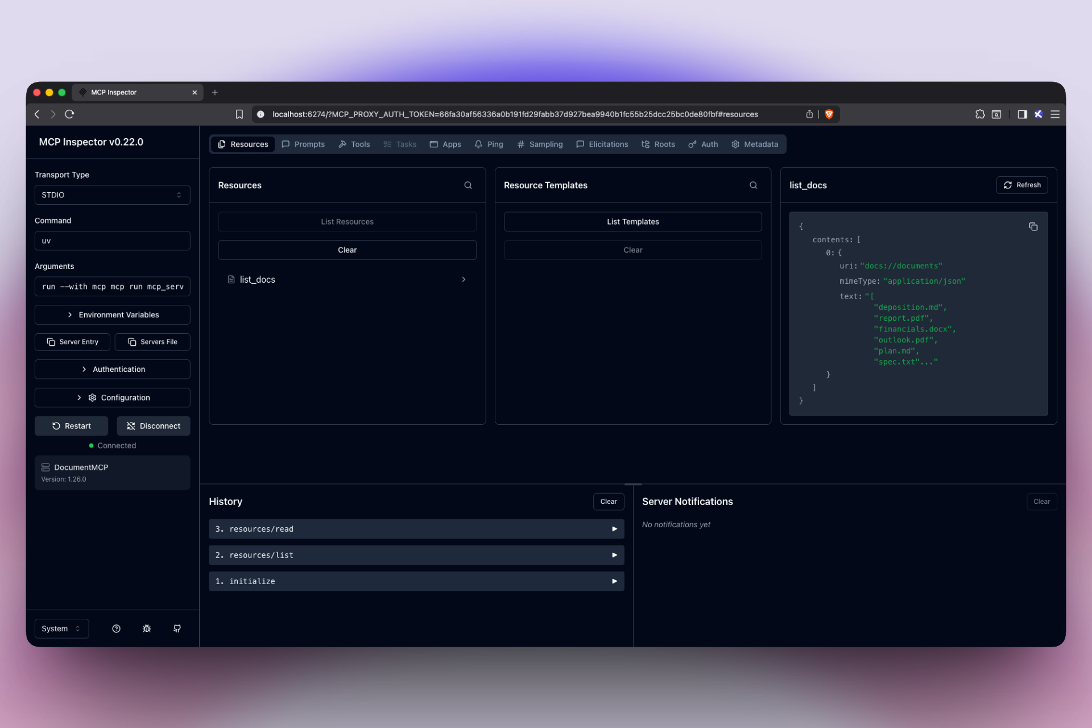The width and height of the screenshot is (1092, 728).
Task: Click the List Resources button
Action: (x=347, y=222)
